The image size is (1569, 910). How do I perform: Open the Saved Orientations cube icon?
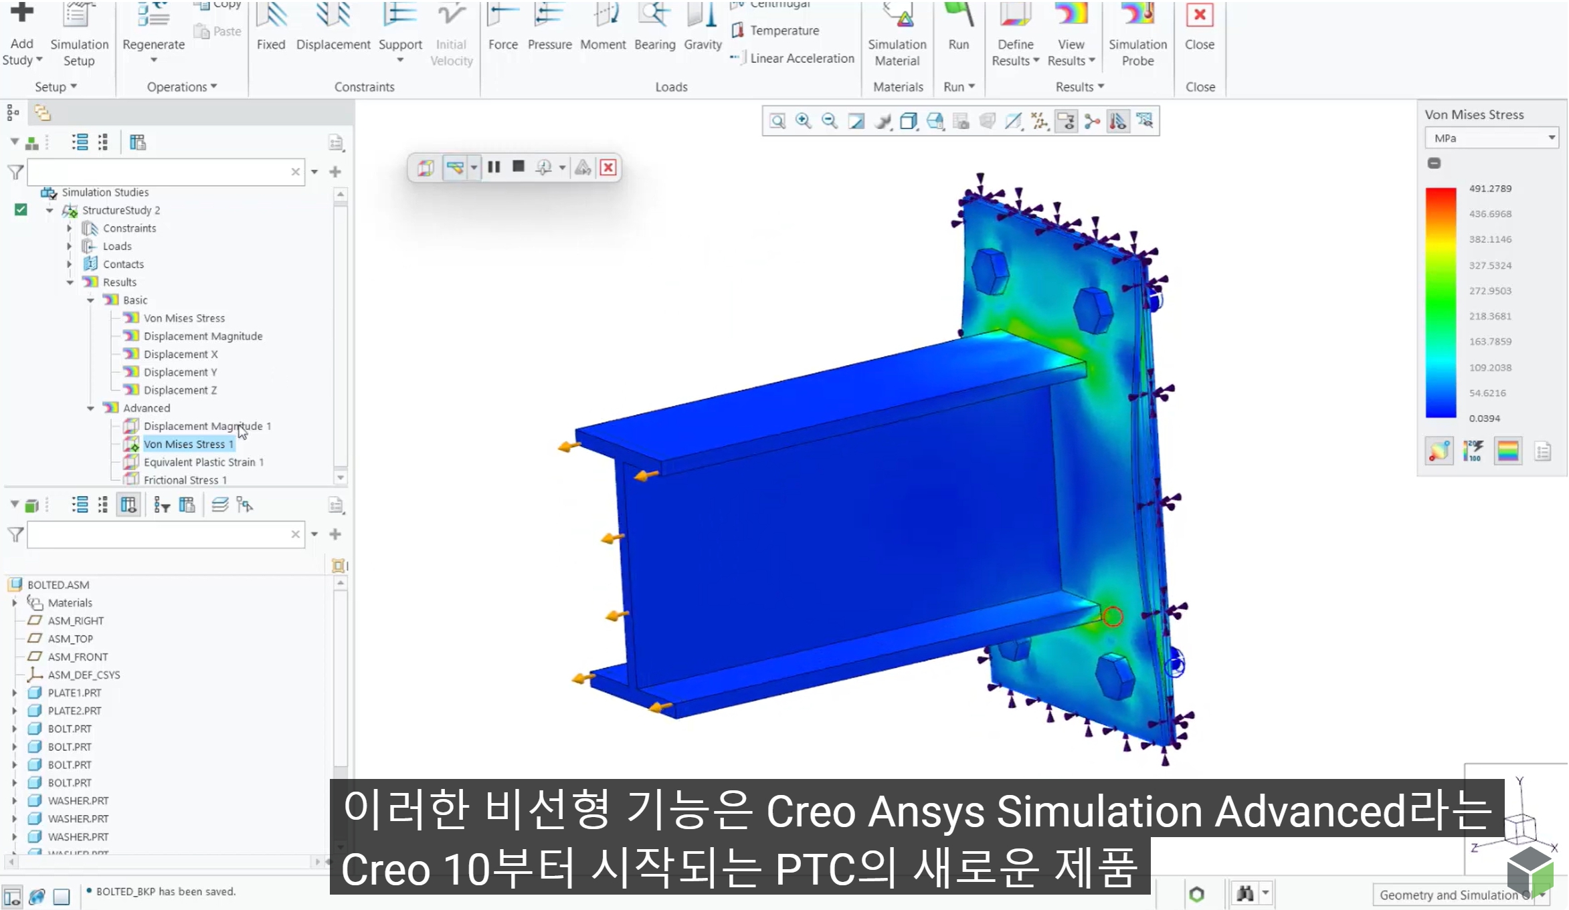click(x=935, y=121)
